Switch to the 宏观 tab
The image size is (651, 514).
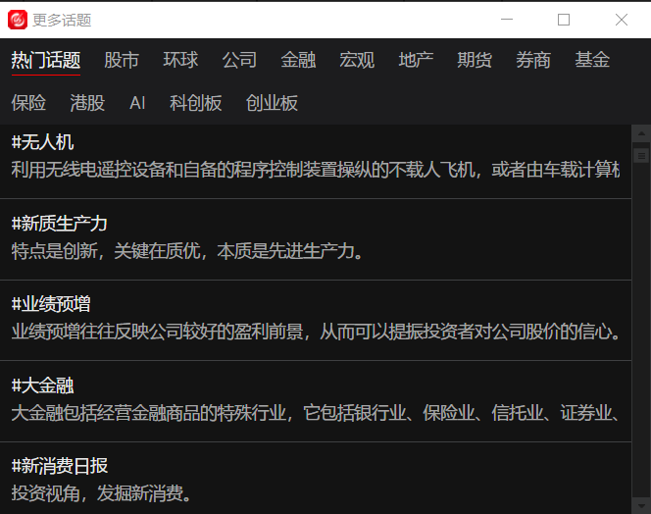tap(357, 60)
